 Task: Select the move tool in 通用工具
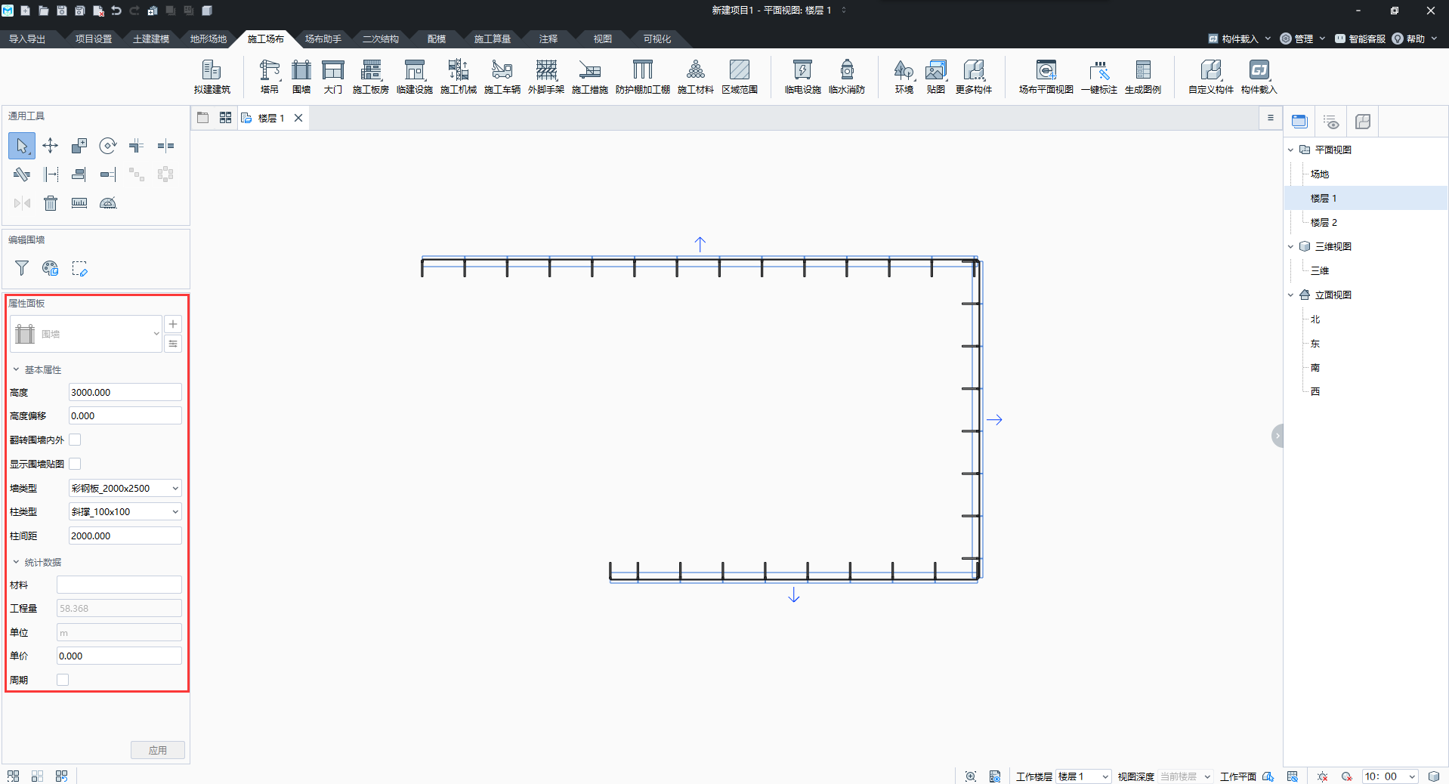(51, 145)
